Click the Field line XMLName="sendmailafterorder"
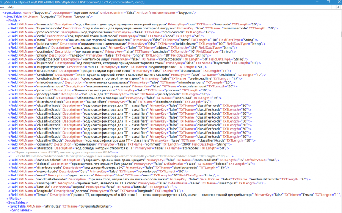The image size is (342, 213). tap(159, 179)
